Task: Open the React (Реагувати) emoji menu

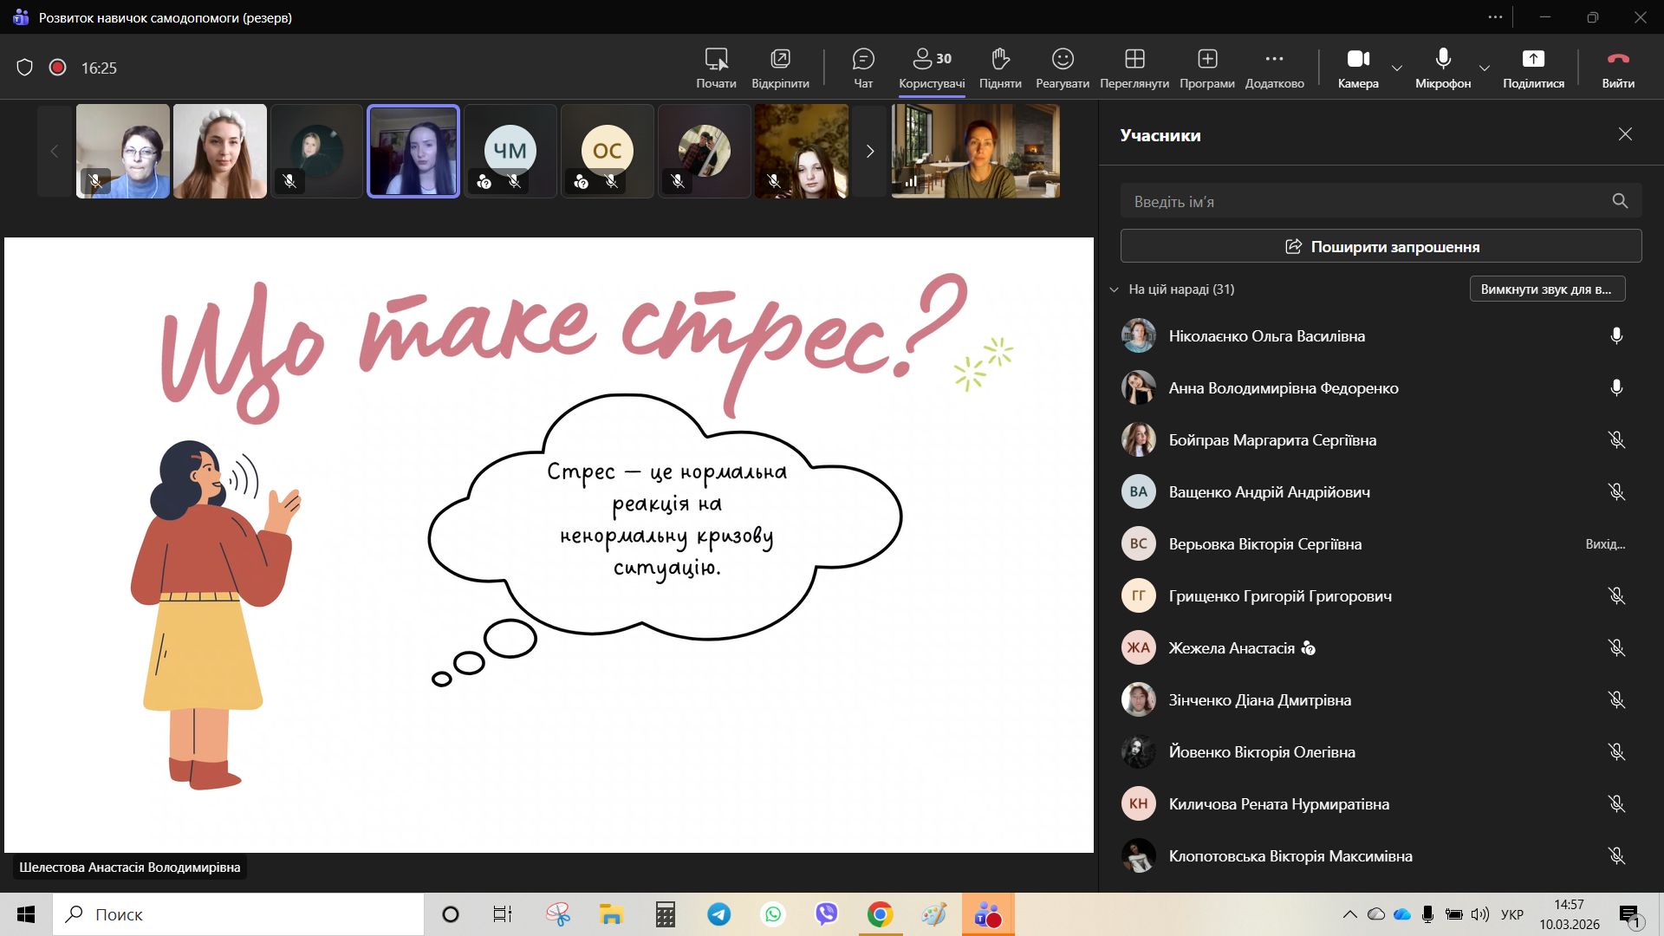Action: [x=1063, y=68]
